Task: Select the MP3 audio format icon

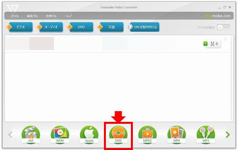Action: tap(205, 135)
